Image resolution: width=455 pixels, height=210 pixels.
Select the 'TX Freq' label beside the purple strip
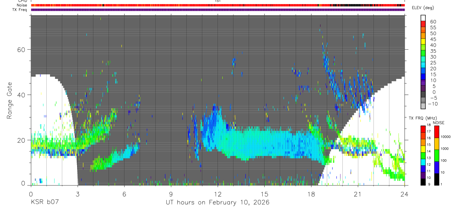20,10
